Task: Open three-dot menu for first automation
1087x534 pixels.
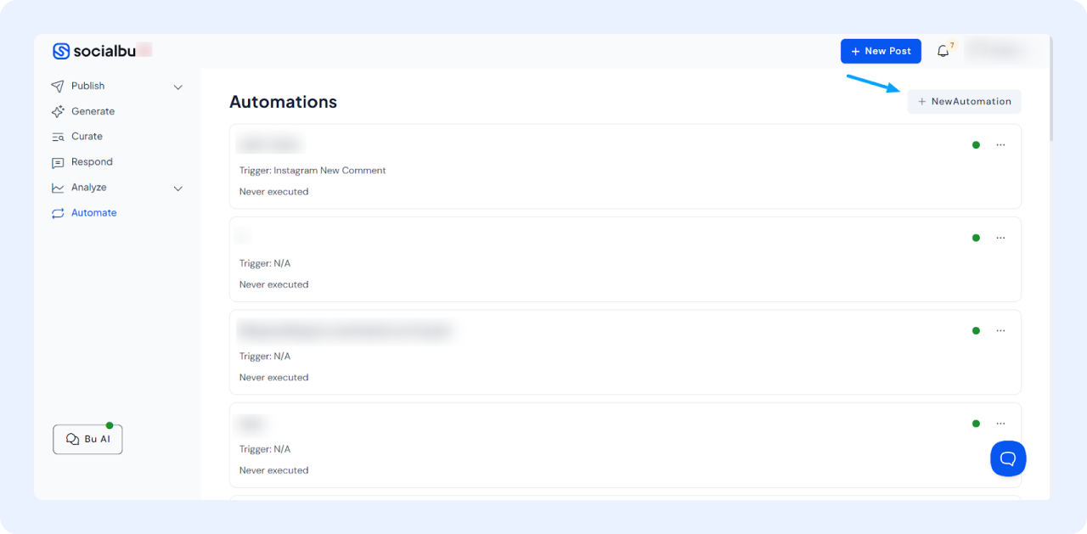Action: (x=1000, y=145)
